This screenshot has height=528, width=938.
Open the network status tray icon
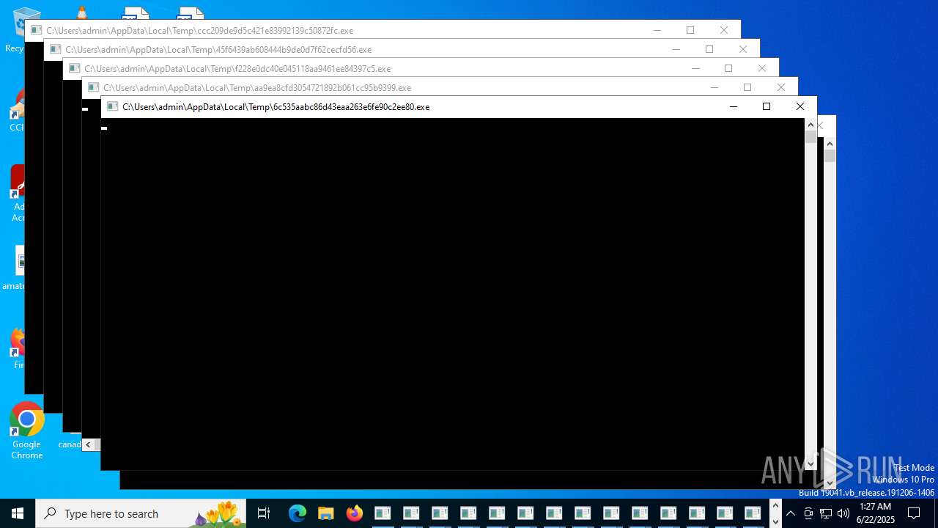coord(826,513)
